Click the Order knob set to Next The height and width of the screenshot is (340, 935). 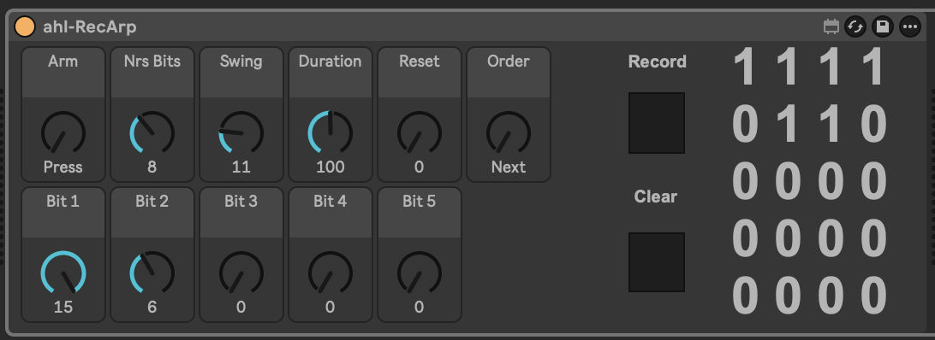[x=508, y=132]
